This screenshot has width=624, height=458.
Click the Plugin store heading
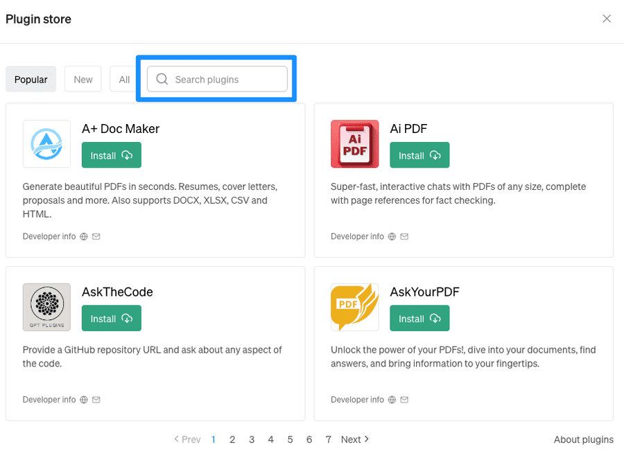(38, 19)
